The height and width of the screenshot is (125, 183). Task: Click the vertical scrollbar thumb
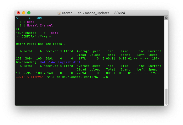coord(166,97)
